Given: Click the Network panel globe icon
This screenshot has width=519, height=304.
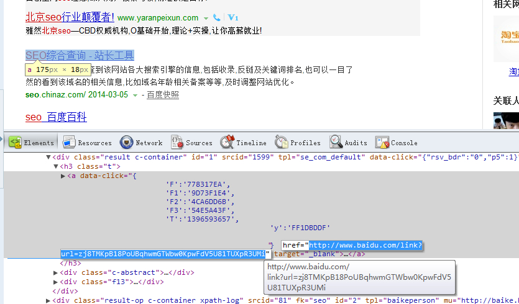Looking at the screenshot, I should tap(126, 142).
